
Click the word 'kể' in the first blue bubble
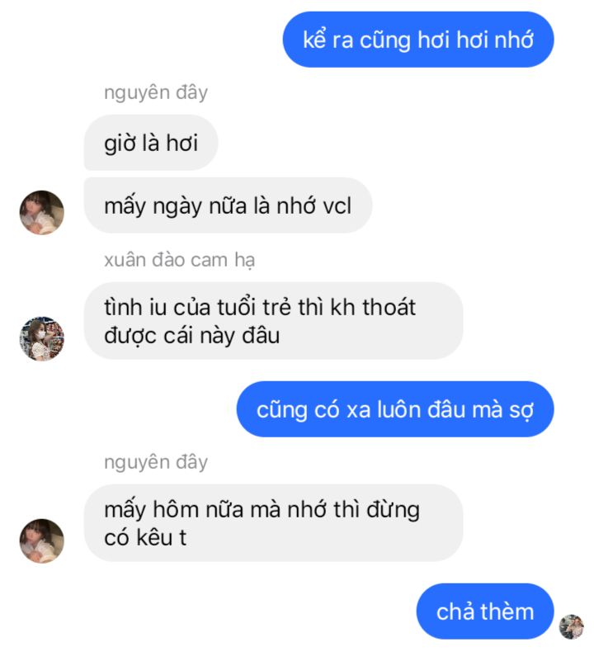314,40
